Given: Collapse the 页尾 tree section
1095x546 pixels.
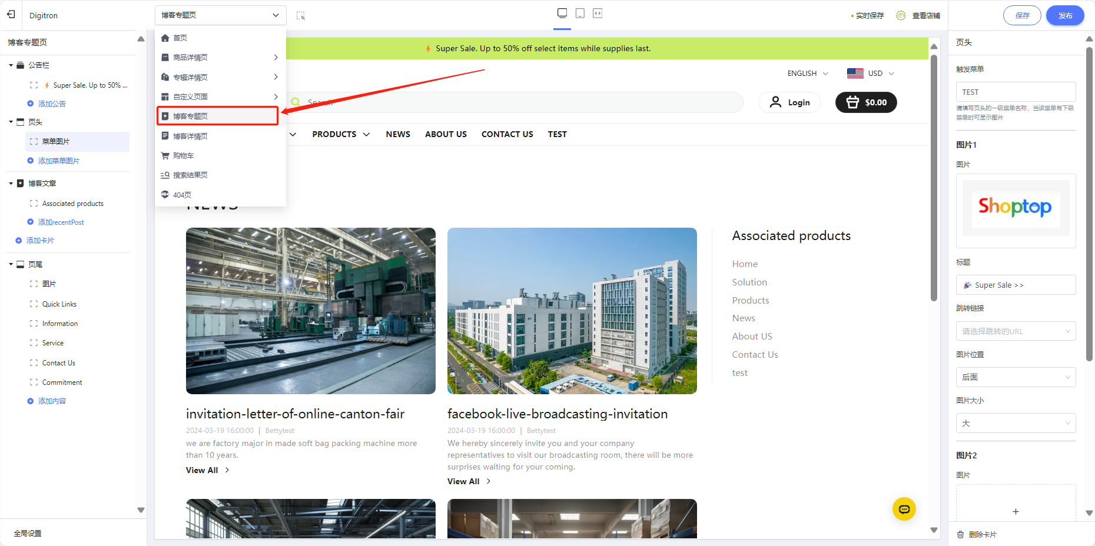Looking at the screenshot, I should click(x=11, y=265).
